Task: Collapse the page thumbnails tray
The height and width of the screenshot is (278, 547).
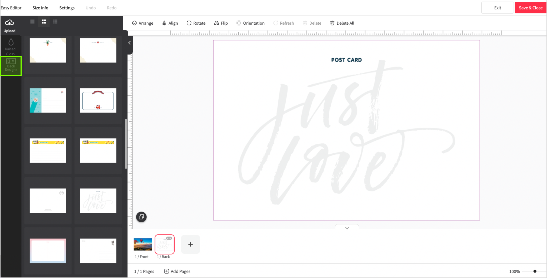Action: click(x=347, y=228)
